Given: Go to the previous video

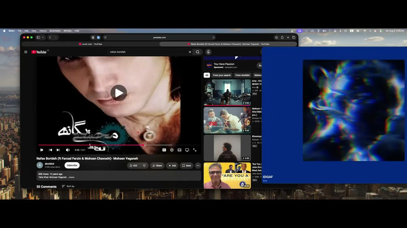Looking at the screenshot, I should point(50,150).
